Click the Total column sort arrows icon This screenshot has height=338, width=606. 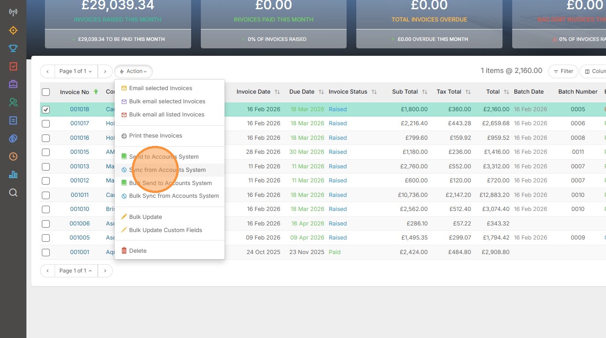point(506,92)
